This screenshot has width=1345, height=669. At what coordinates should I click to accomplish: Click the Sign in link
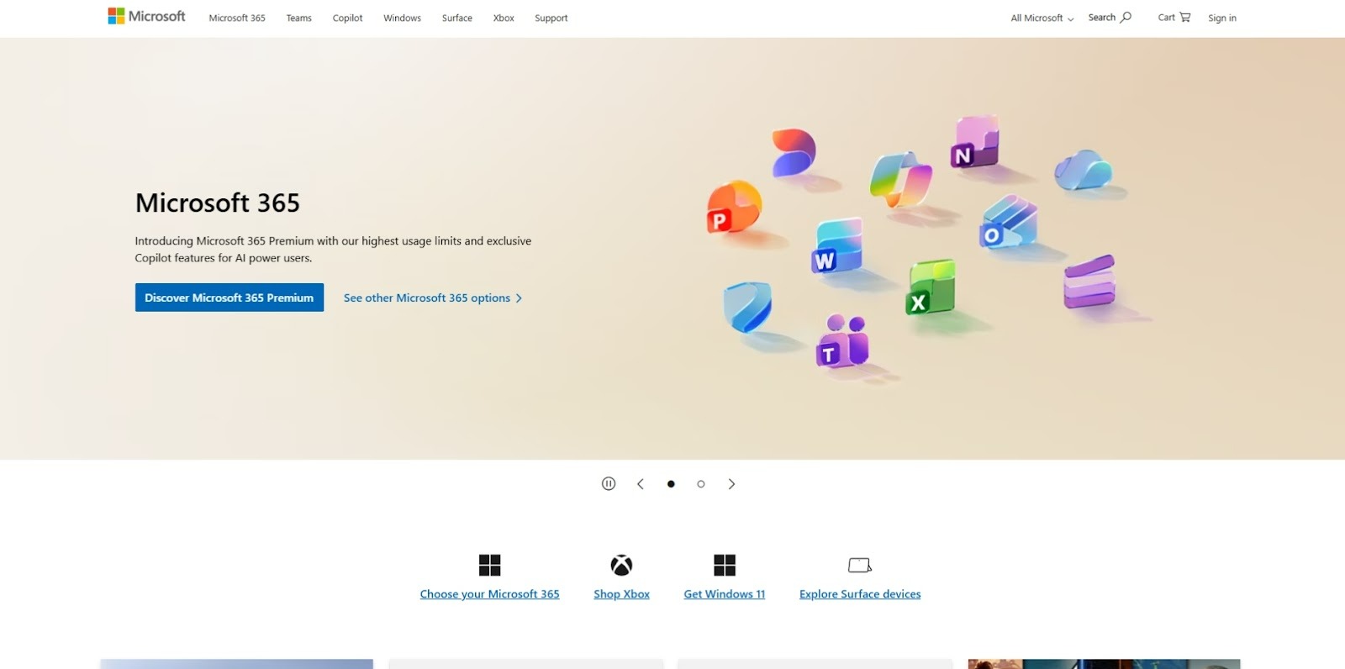(1222, 18)
